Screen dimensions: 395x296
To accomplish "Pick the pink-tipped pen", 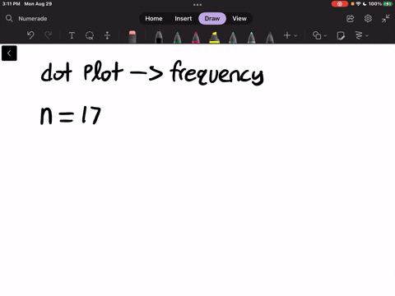I will [x=196, y=37].
